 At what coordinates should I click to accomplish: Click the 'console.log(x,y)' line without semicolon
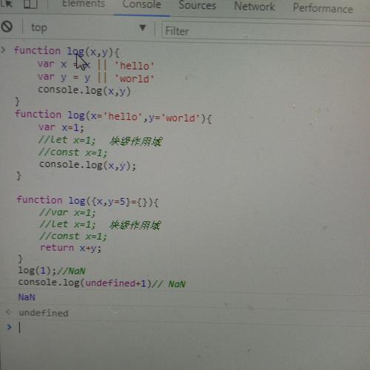[84, 90]
